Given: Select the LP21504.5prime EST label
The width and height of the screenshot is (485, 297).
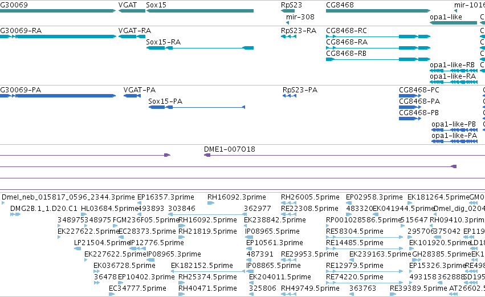Looking at the screenshot, I should pyautogui.click(x=102, y=243).
